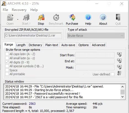Click status window scroll up arrow
The height and width of the screenshot is (113, 129).
pos(122,87)
